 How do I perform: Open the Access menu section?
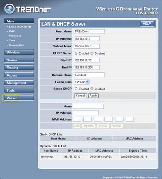point(19,75)
